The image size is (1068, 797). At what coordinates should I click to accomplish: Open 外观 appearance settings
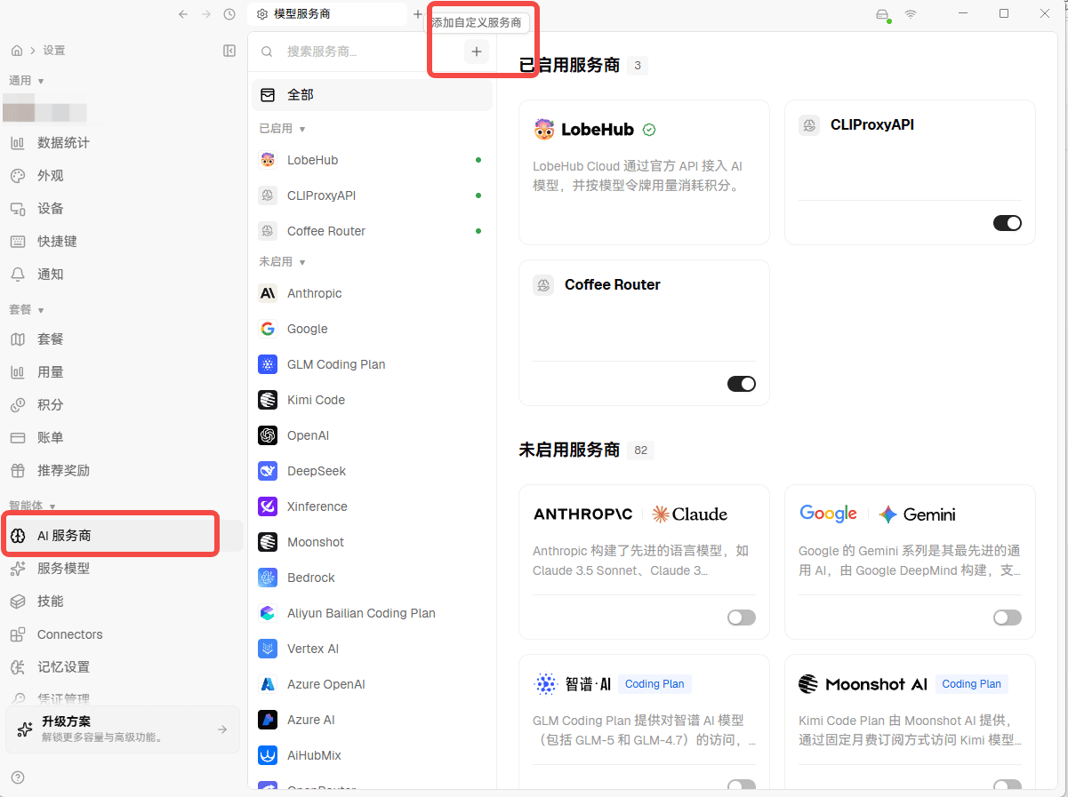[x=123, y=176]
